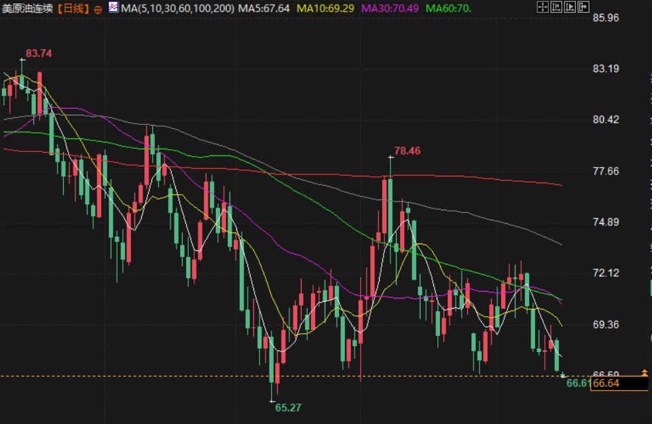The width and height of the screenshot is (652, 424).
Task: Click the chart step-backward icon
Action: click(x=556, y=7)
